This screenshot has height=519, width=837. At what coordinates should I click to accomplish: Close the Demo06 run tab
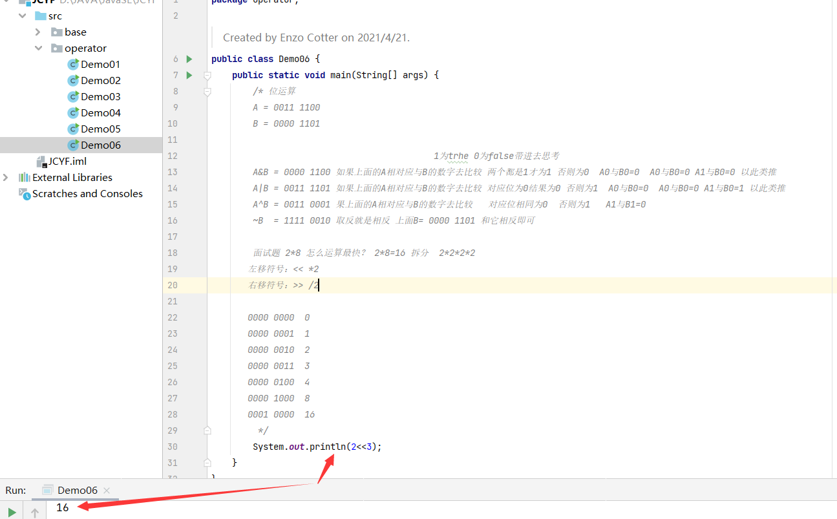(x=107, y=490)
